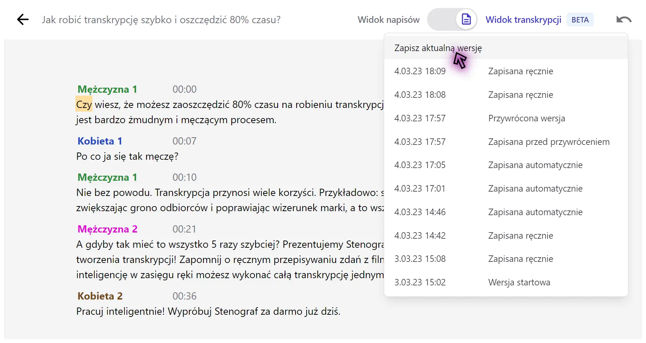
Task: Select version 4.03.23 14:46 Zapisana automatycznie
Action: (506, 212)
